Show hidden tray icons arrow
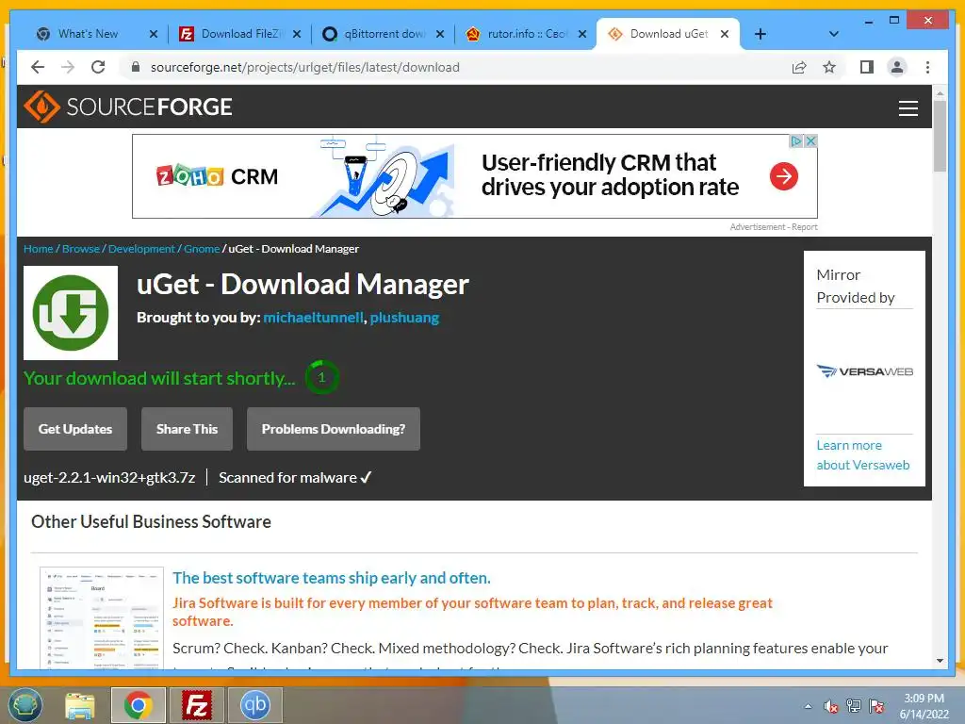This screenshot has width=965, height=724. (808, 706)
